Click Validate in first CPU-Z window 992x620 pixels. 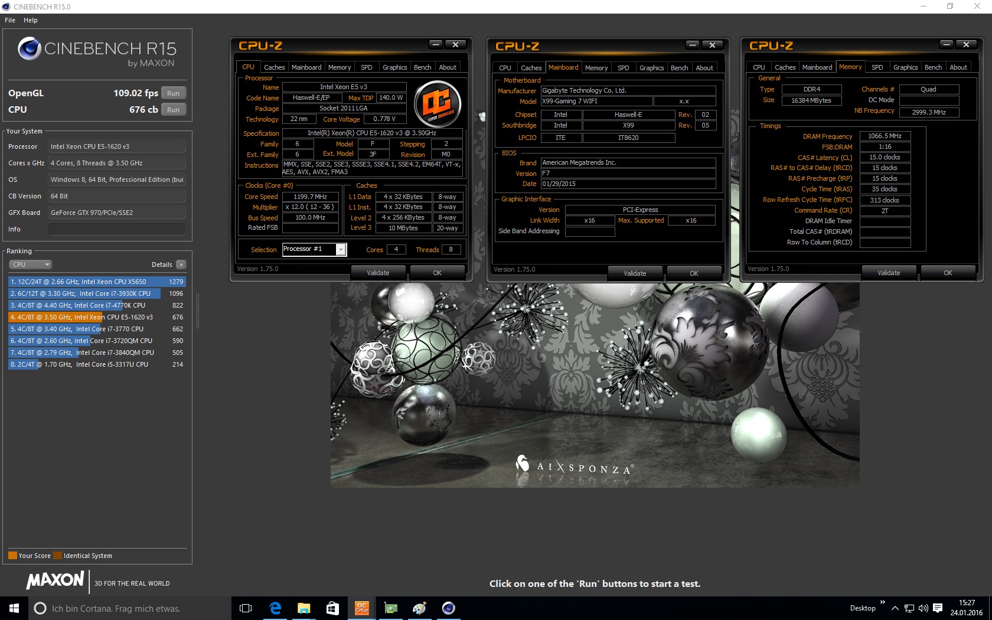(x=378, y=273)
